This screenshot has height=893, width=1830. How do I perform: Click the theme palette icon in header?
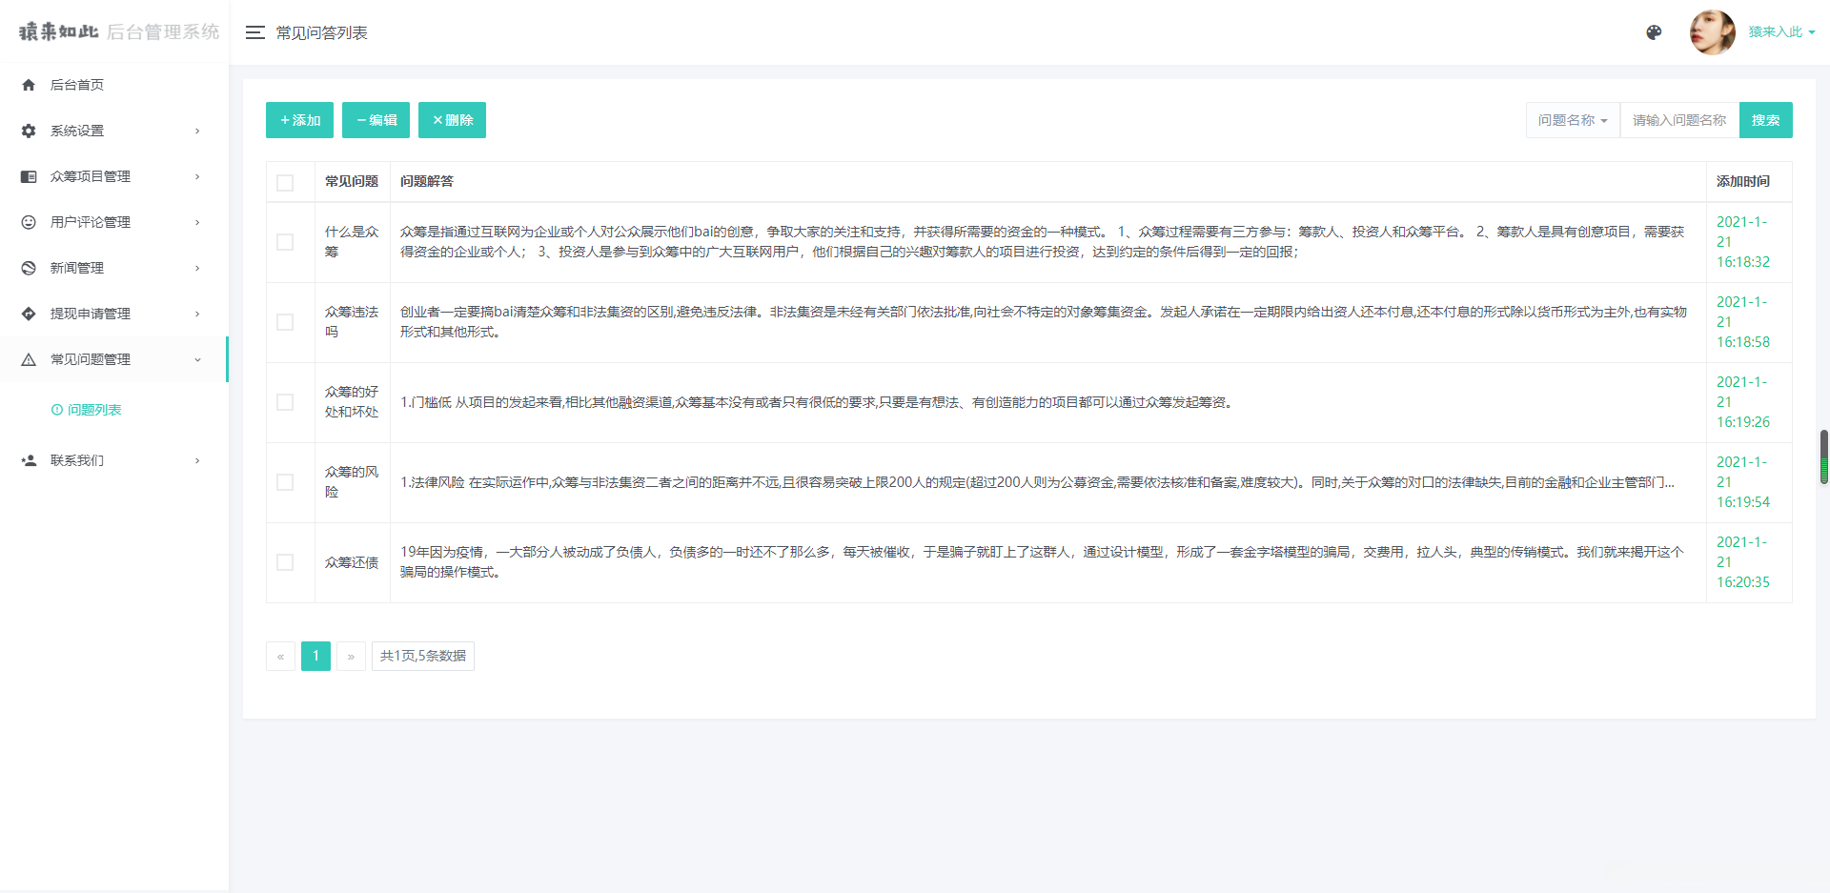(x=1654, y=32)
